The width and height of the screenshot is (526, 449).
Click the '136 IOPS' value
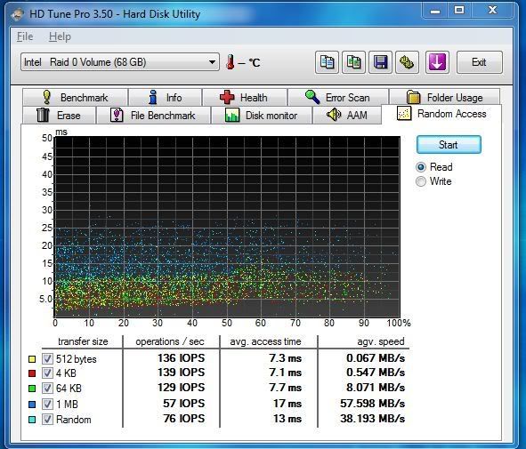pos(182,357)
